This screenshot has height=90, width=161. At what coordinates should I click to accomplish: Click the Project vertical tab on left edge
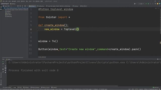[x=1, y=8]
